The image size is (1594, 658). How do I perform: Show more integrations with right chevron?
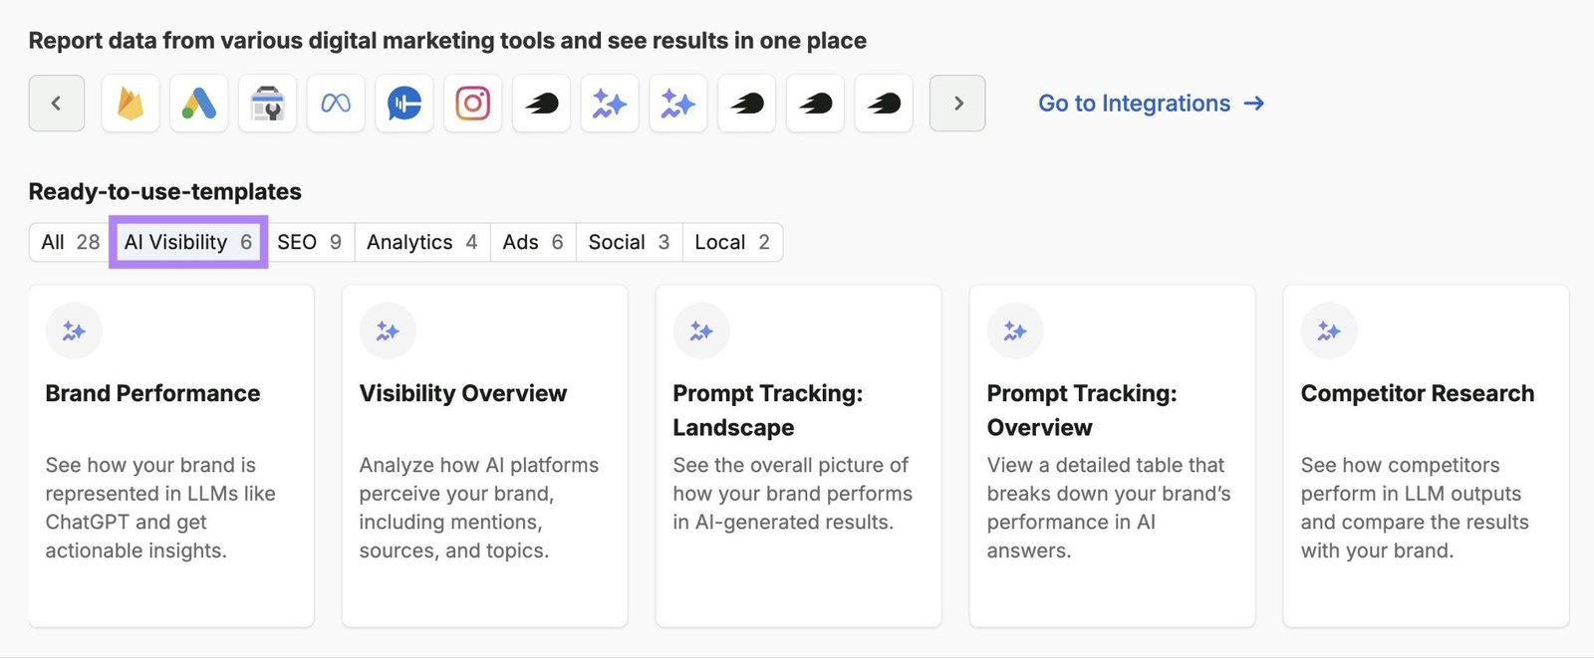957,104
